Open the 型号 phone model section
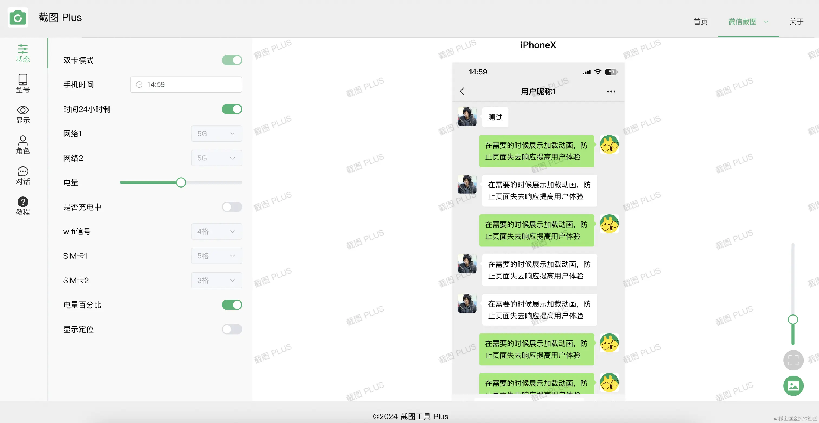 pos(23,84)
